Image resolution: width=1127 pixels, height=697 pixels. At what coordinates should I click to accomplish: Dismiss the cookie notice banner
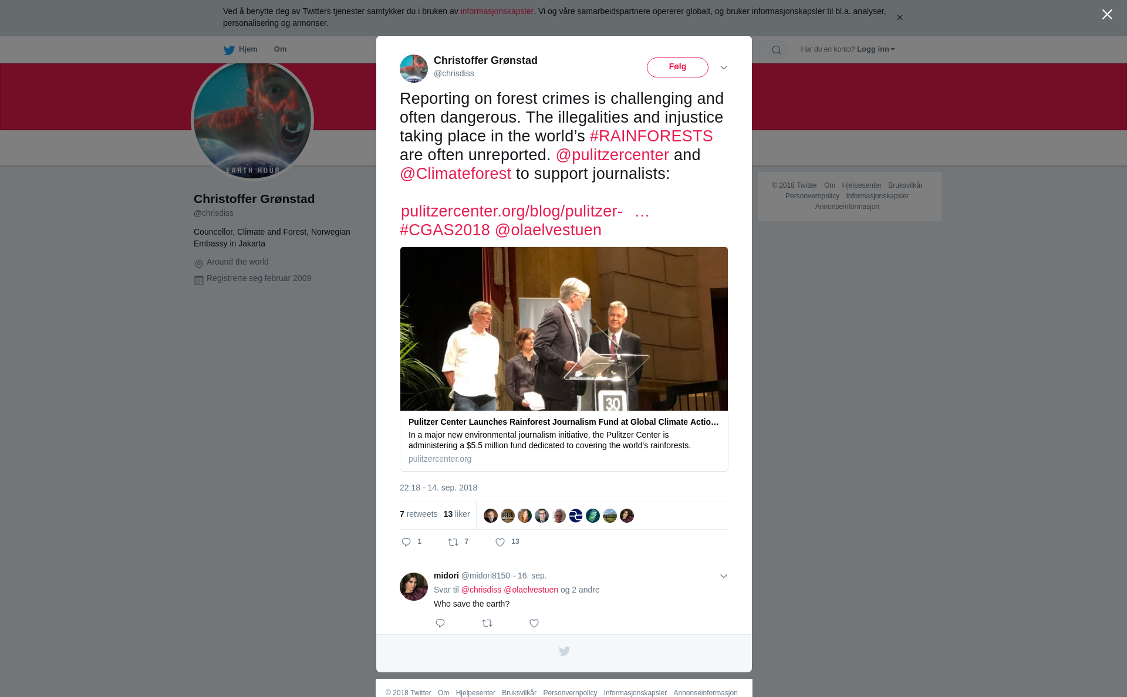point(899,18)
